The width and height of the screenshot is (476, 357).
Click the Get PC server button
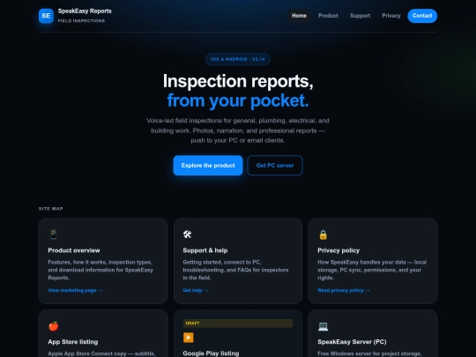point(275,166)
